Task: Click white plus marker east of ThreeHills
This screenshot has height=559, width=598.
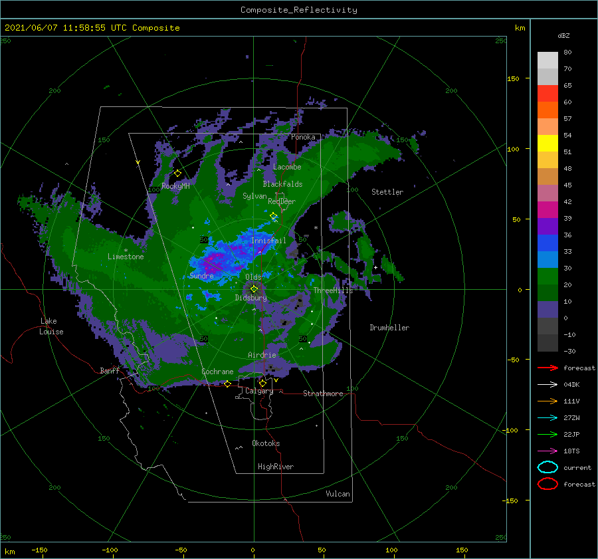Action: [x=375, y=267]
